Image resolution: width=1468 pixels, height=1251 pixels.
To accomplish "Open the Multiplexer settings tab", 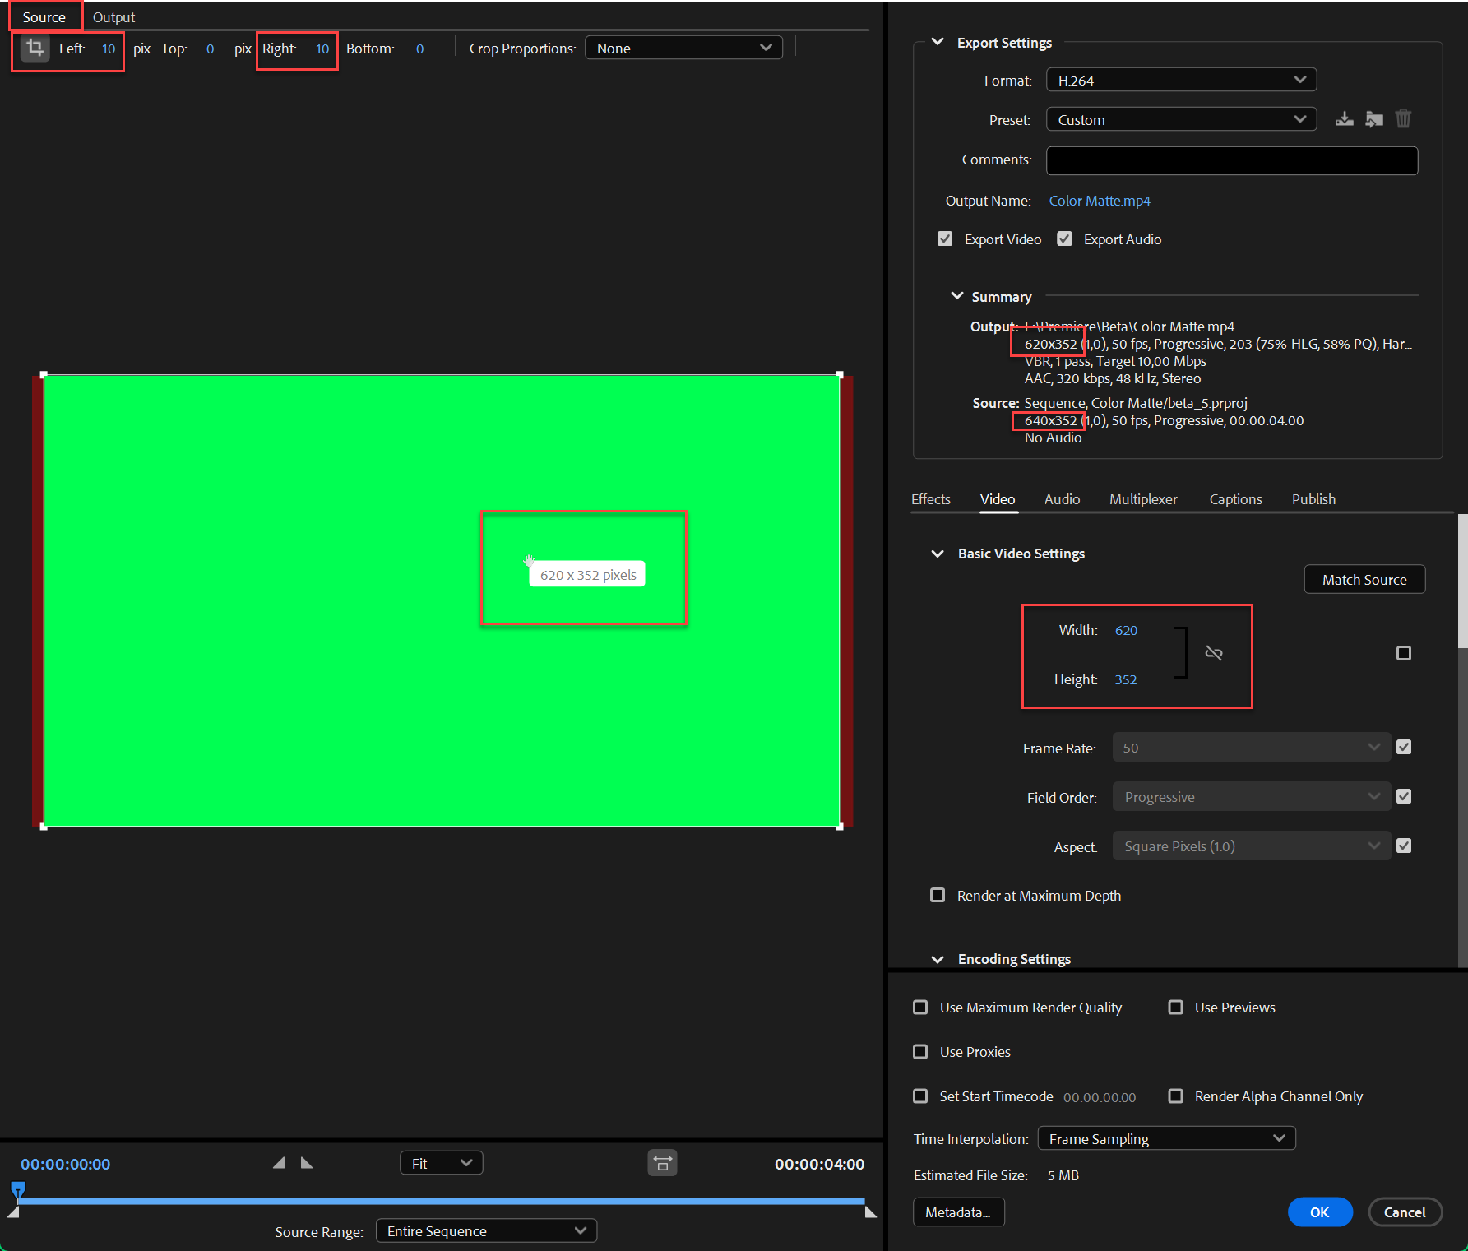I will [x=1143, y=498].
